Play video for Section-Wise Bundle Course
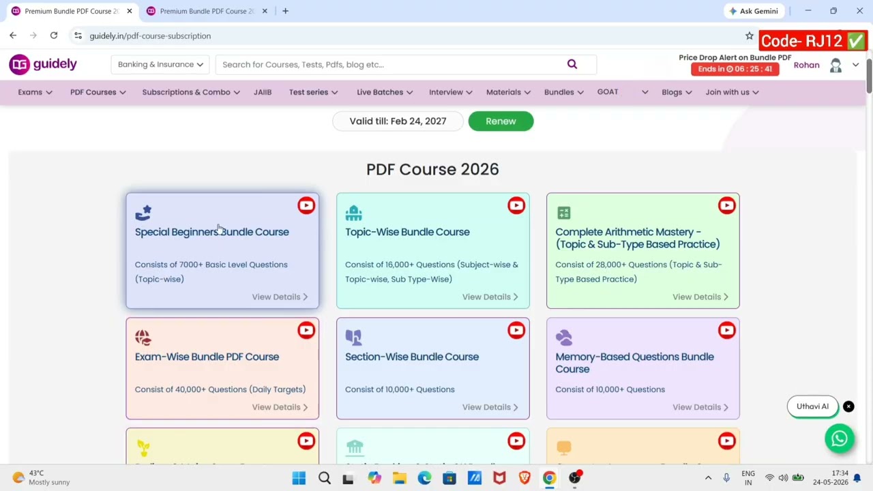The width and height of the screenshot is (873, 491). [x=516, y=330]
